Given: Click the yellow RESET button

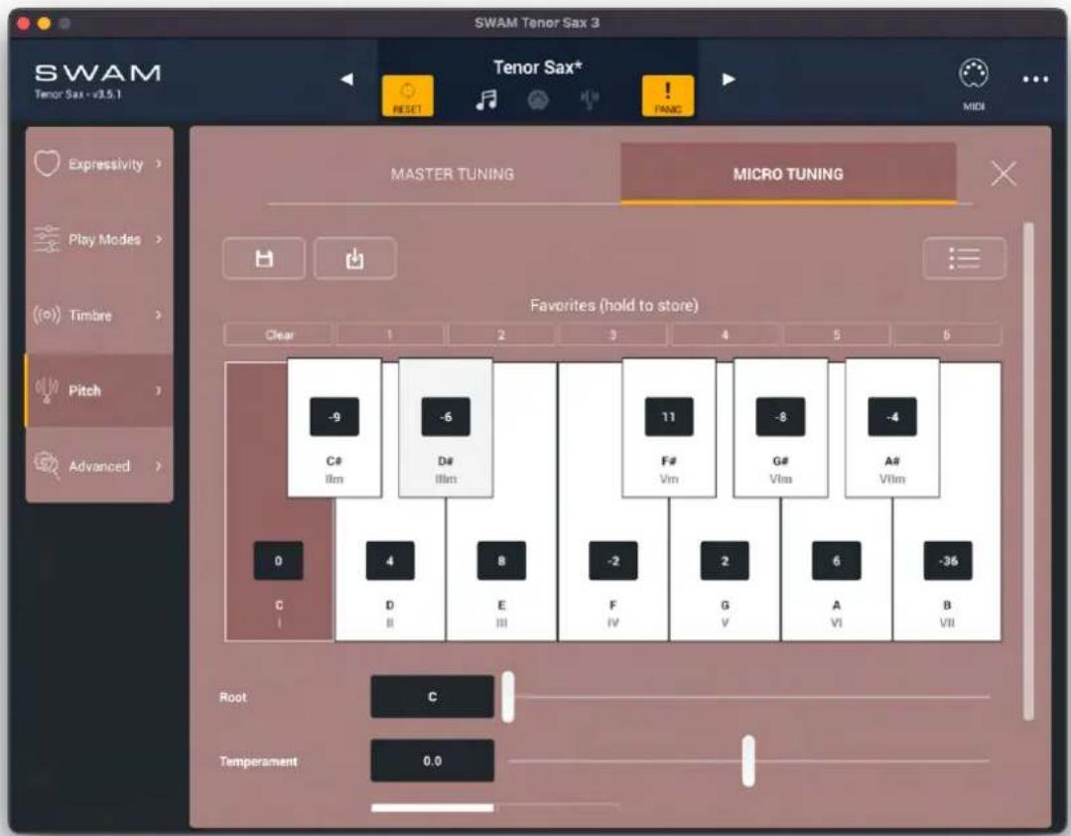Looking at the screenshot, I should point(407,95).
